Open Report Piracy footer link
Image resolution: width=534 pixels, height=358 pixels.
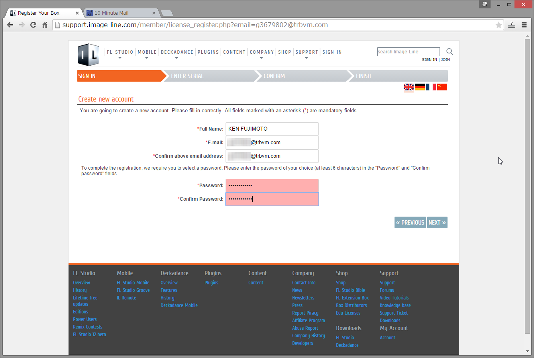[x=305, y=313]
